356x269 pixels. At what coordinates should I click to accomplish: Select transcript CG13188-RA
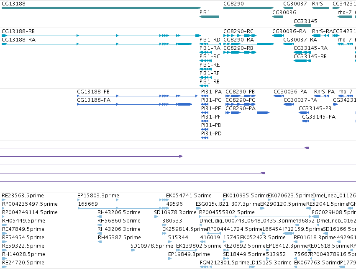pos(97,44)
